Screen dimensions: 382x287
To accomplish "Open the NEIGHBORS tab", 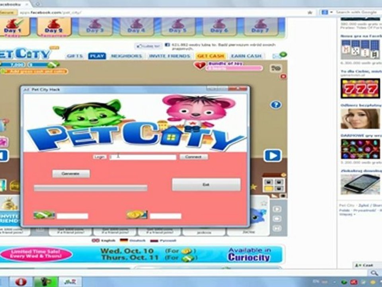I will (x=127, y=56).
